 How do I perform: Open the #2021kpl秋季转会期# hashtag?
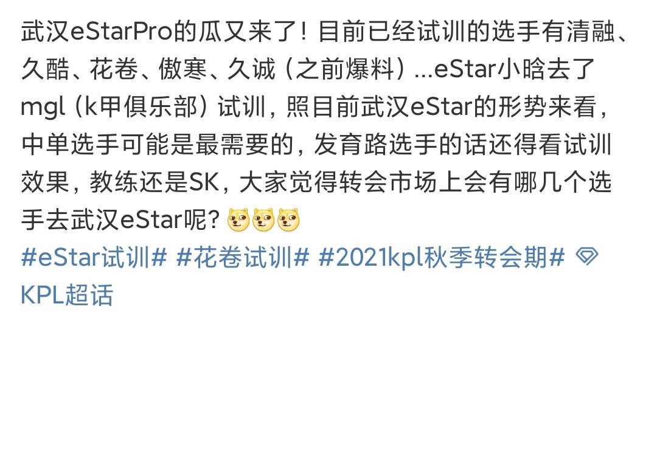[x=441, y=257]
